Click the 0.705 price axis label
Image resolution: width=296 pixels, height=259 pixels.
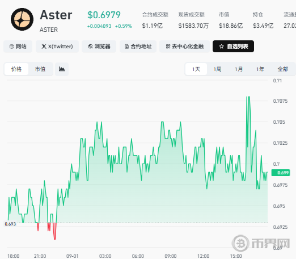pyautogui.click(x=279, y=122)
